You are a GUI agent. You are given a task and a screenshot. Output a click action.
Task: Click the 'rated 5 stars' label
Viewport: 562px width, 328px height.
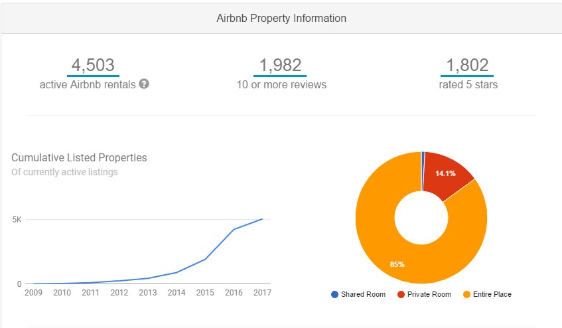tap(468, 84)
